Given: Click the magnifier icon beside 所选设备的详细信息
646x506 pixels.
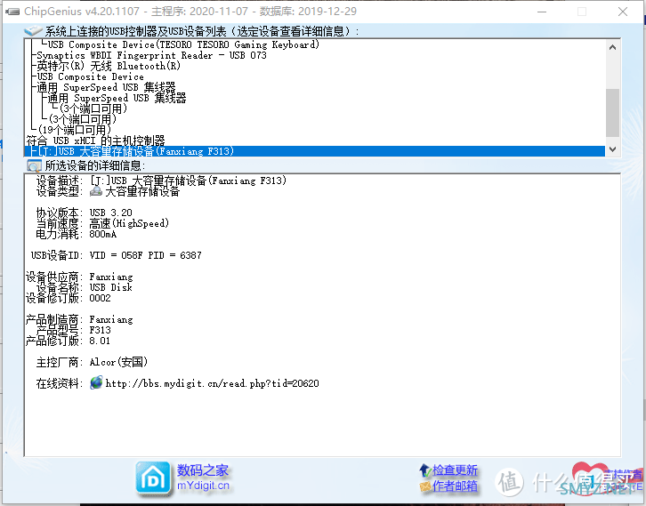Looking at the screenshot, I should click(34, 166).
